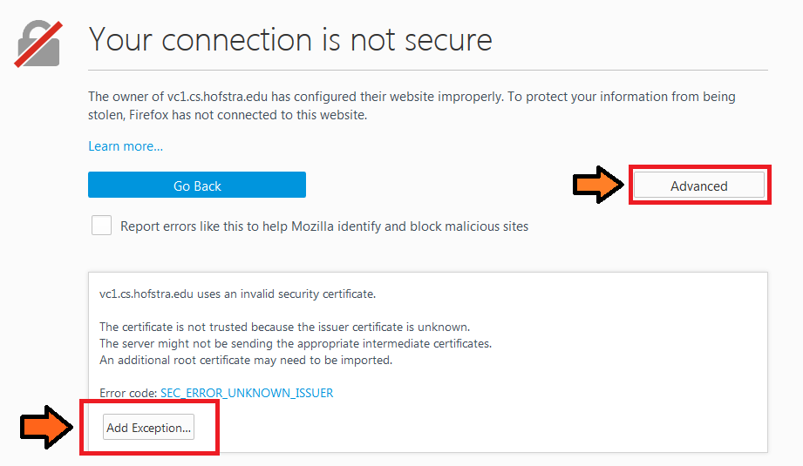Click the orange arrow beside Add Exception
The image size is (803, 466).
click(48, 427)
